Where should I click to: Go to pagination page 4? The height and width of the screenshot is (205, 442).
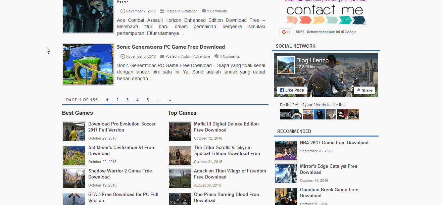pyautogui.click(x=137, y=100)
